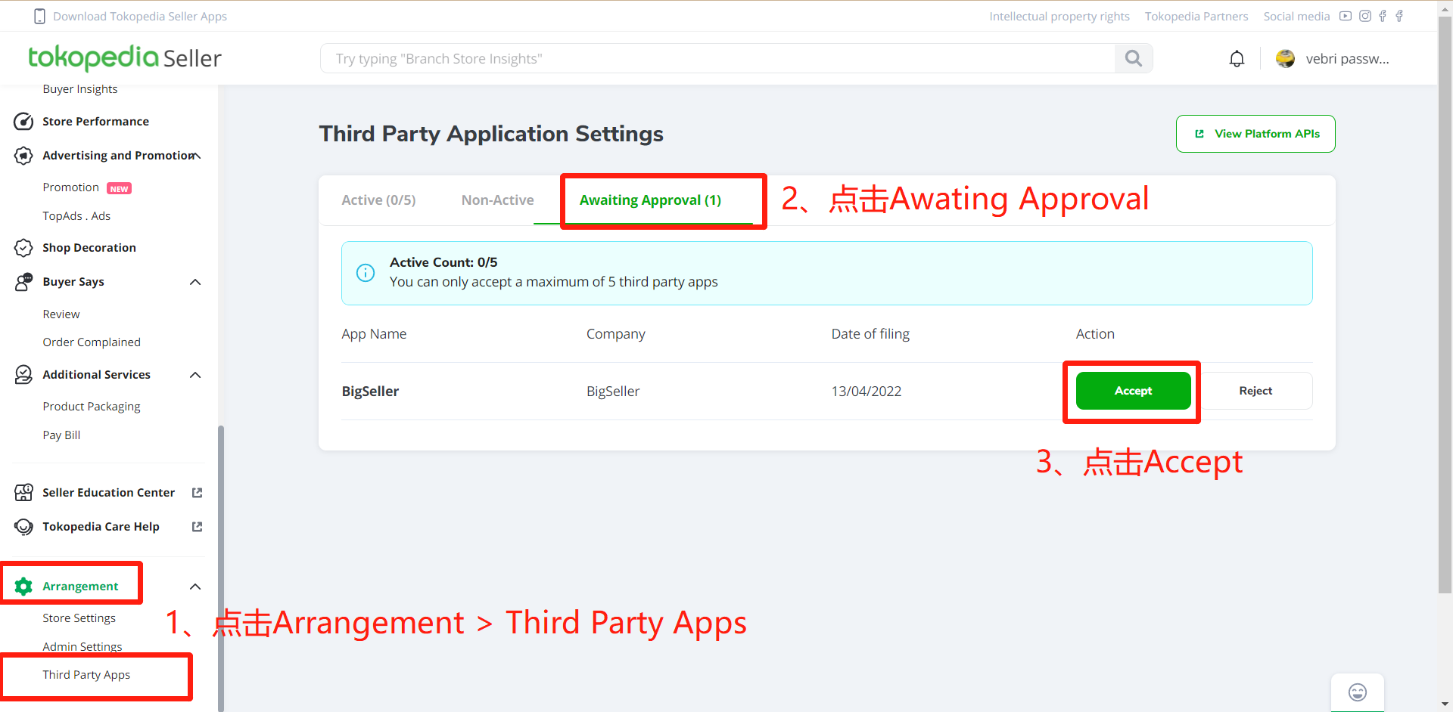Viewport: 1453px width, 712px height.
Task: Click external link icon beside Seller Education Center
Action: [x=198, y=493]
